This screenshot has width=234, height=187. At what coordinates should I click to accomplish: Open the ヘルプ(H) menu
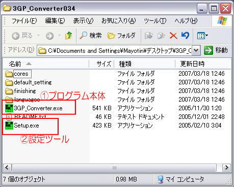[x=186, y=21]
